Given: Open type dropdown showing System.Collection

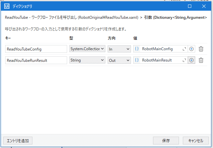Looking at the screenshot, I should pyautogui.click(x=87, y=49).
